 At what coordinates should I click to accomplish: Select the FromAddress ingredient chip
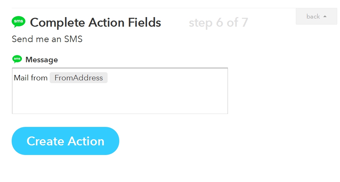pyautogui.click(x=79, y=78)
